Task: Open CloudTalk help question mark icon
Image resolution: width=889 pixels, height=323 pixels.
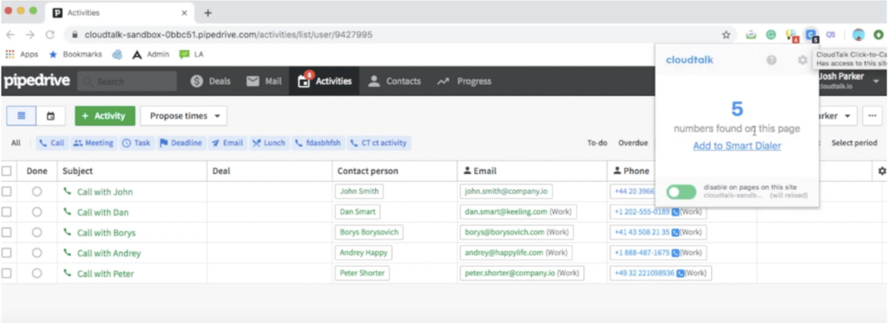Action: 771,60
